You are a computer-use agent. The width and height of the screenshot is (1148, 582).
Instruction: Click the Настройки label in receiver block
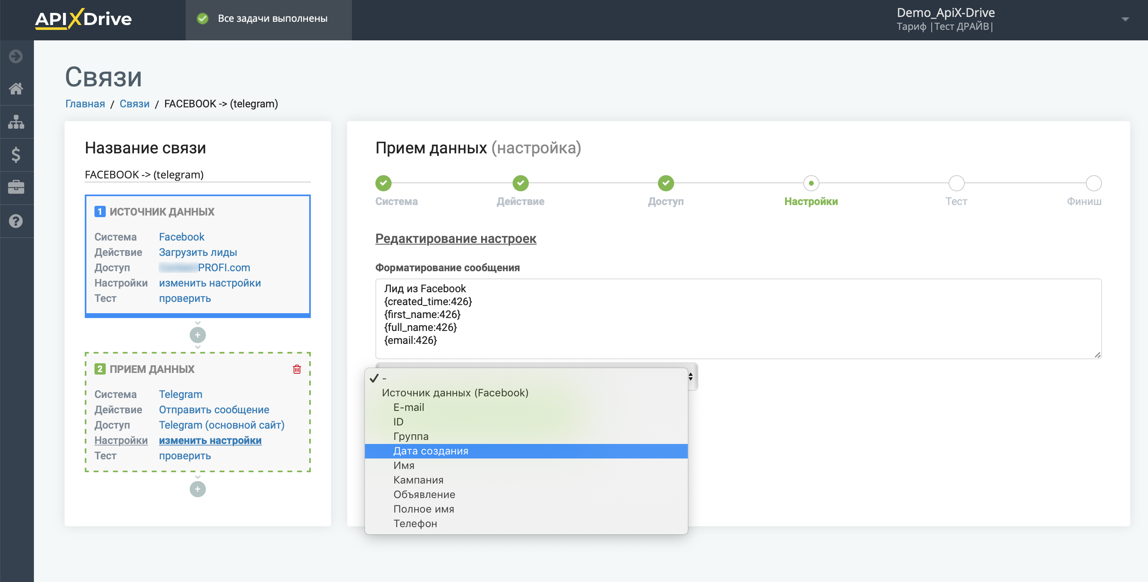pos(121,440)
